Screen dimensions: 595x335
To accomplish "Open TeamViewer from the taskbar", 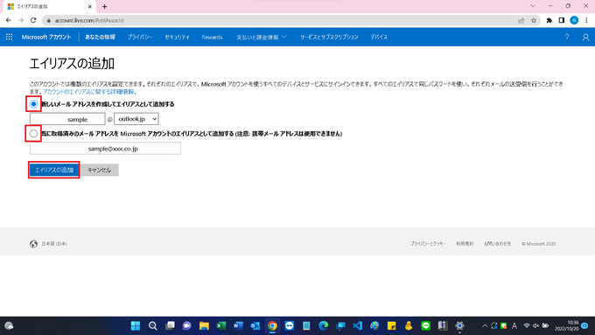I will point(290,325).
